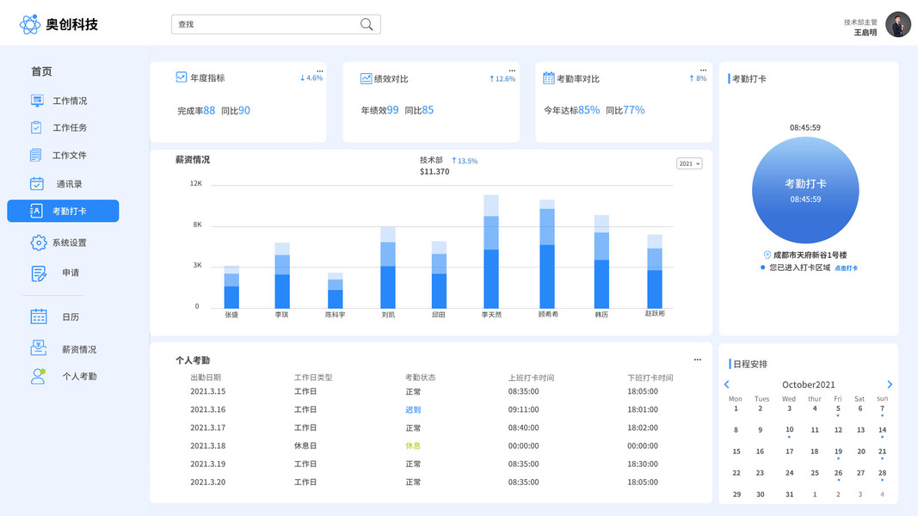
Task: Click the location pin for 成都市天府新谷1号楼
Action: click(767, 255)
